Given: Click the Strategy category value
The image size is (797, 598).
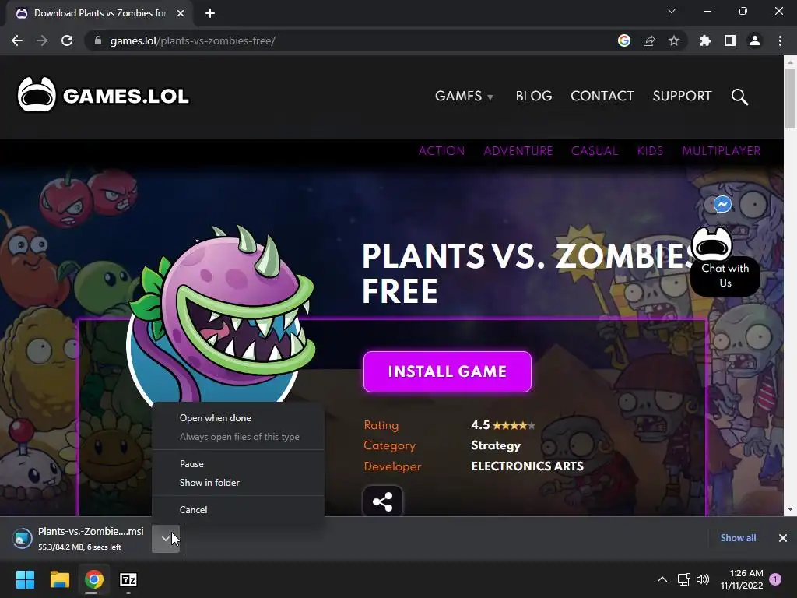Looking at the screenshot, I should (x=496, y=445).
